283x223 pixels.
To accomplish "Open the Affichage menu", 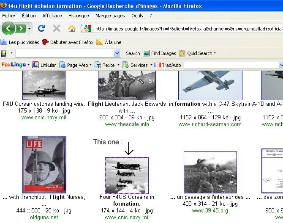I will click(x=52, y=16).
